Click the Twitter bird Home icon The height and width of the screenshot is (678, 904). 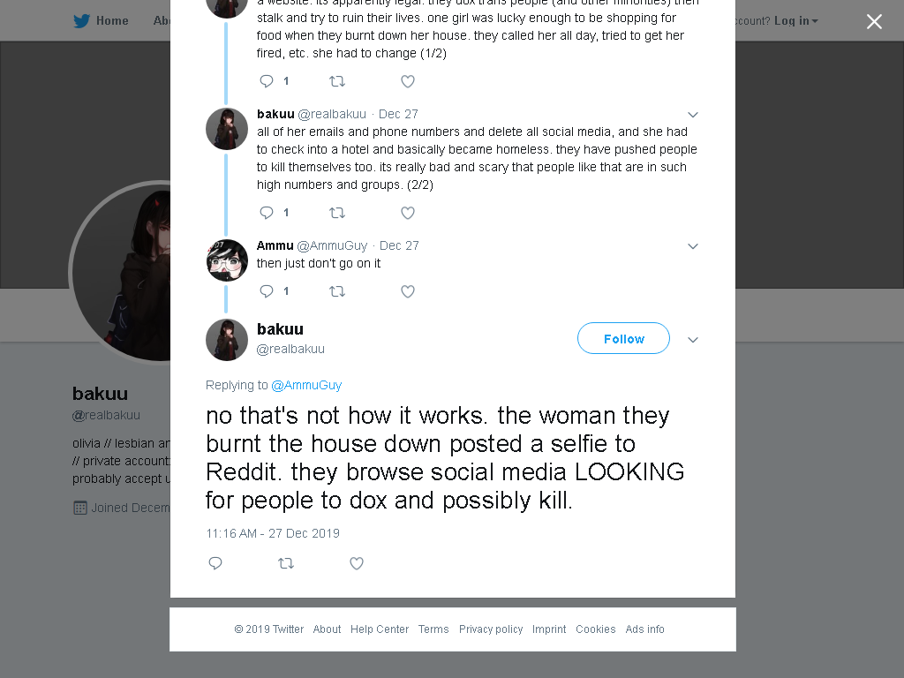point(81,21)
